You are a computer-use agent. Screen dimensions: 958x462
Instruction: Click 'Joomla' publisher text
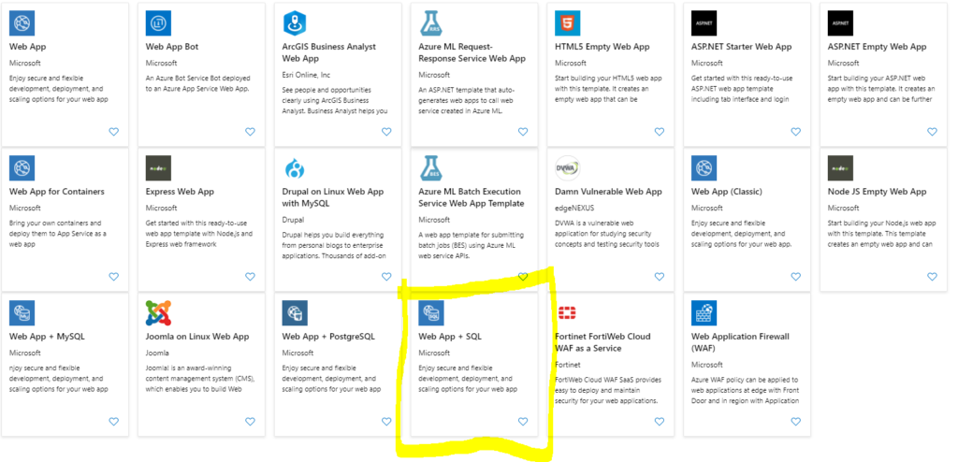[157, 354]
